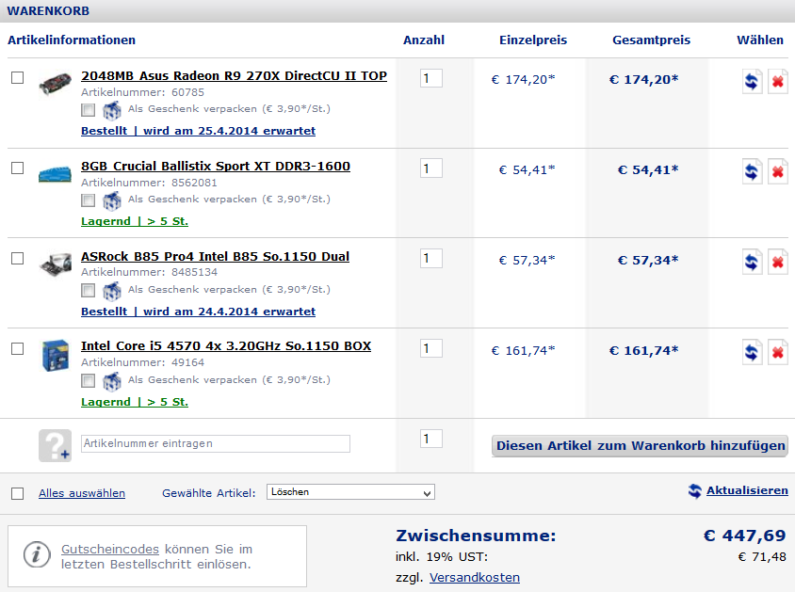The image size is (795, 592).
Task: Open the Versandkosten link
Action: 475,578
